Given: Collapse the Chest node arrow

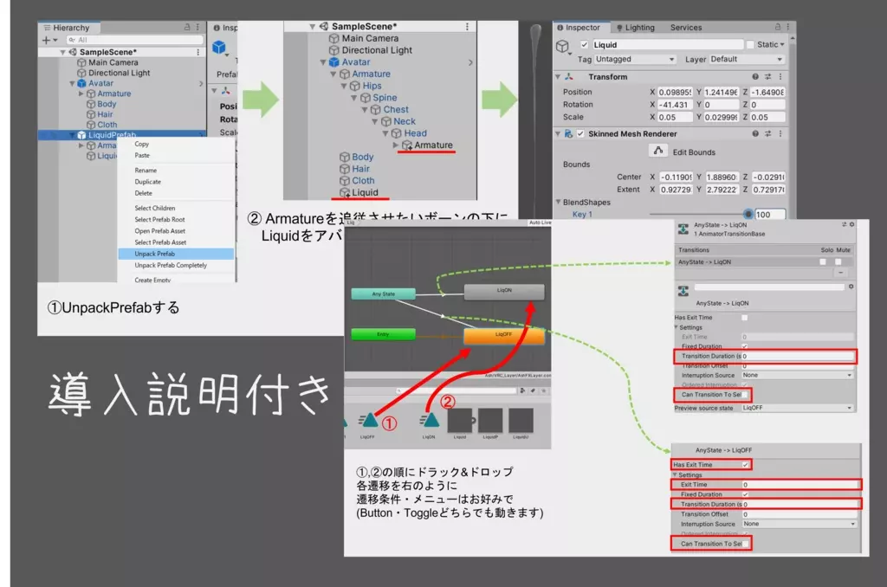Looking at the screenshot, I should (365, 110).
